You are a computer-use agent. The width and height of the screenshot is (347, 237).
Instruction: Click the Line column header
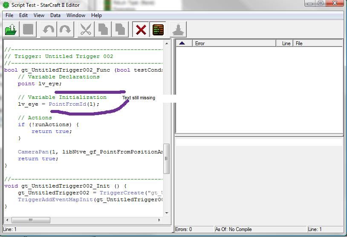point(286,43)
